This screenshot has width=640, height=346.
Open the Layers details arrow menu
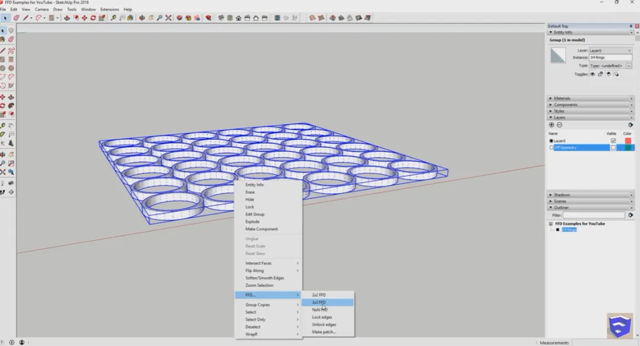[x=630, y=125]
